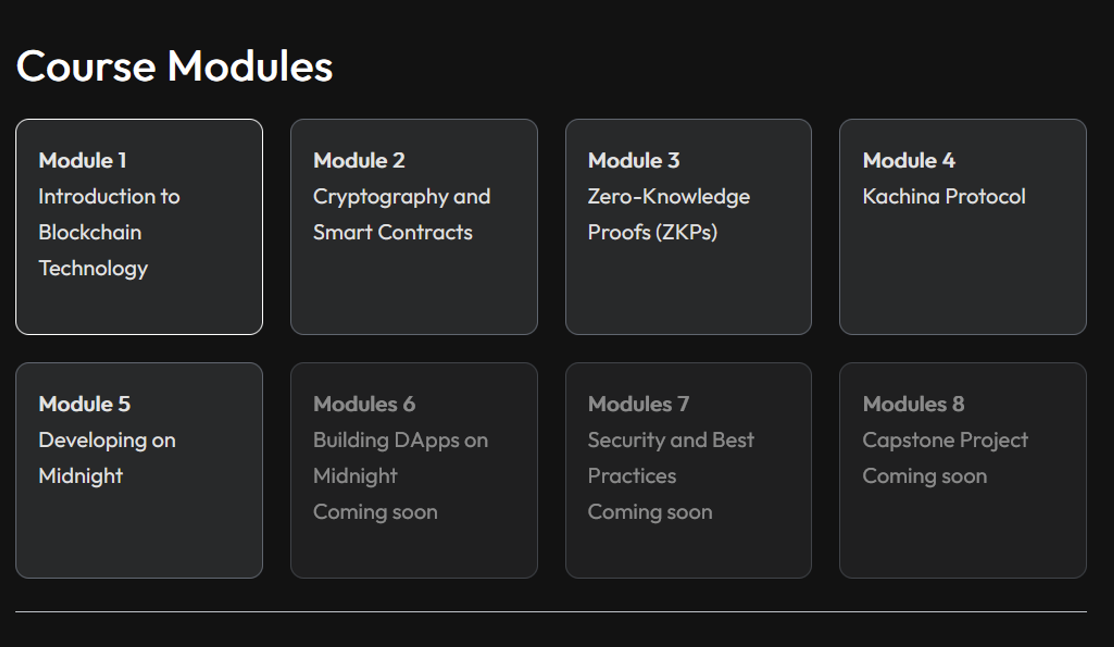
Task: Open the Module 5 card
Action: 139,470
